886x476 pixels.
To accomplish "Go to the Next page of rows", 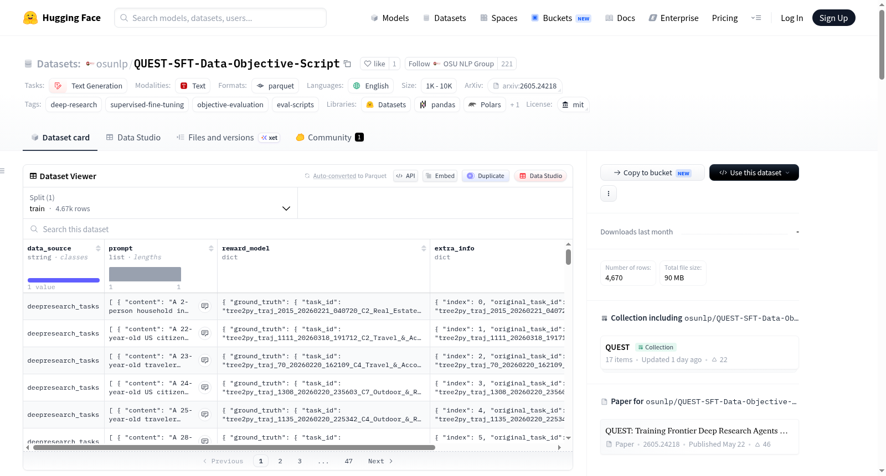I will 380,461.
